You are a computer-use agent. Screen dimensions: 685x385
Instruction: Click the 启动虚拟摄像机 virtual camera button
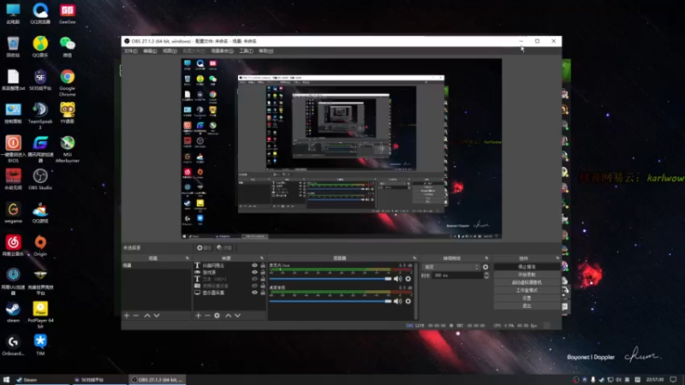527,282
